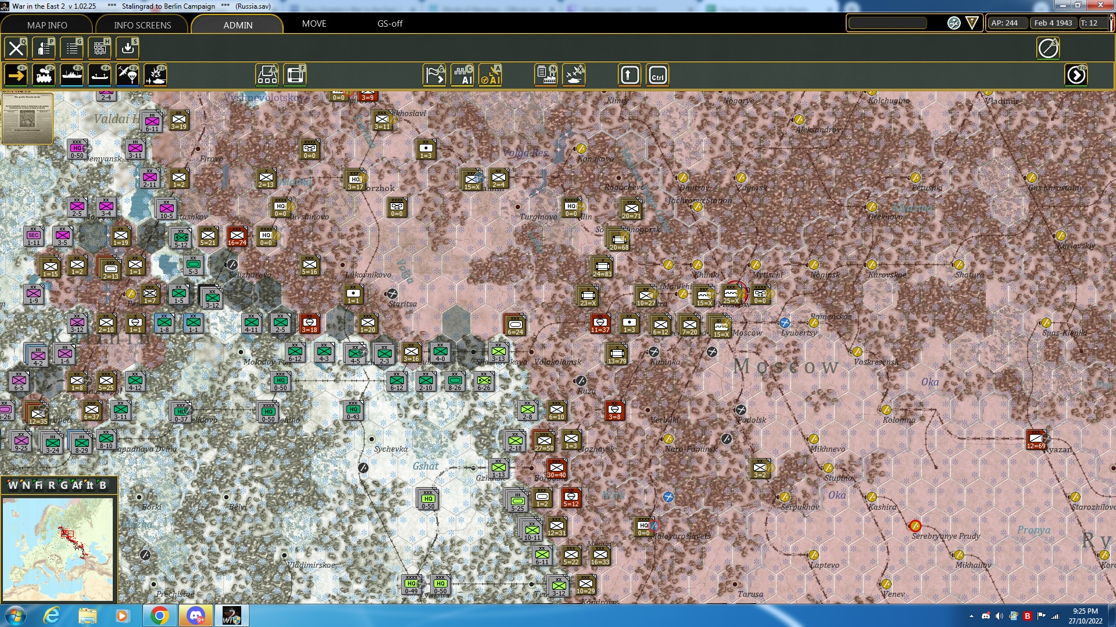
Task: Switch to the MAP INFO tab
Action: point(46,25)
